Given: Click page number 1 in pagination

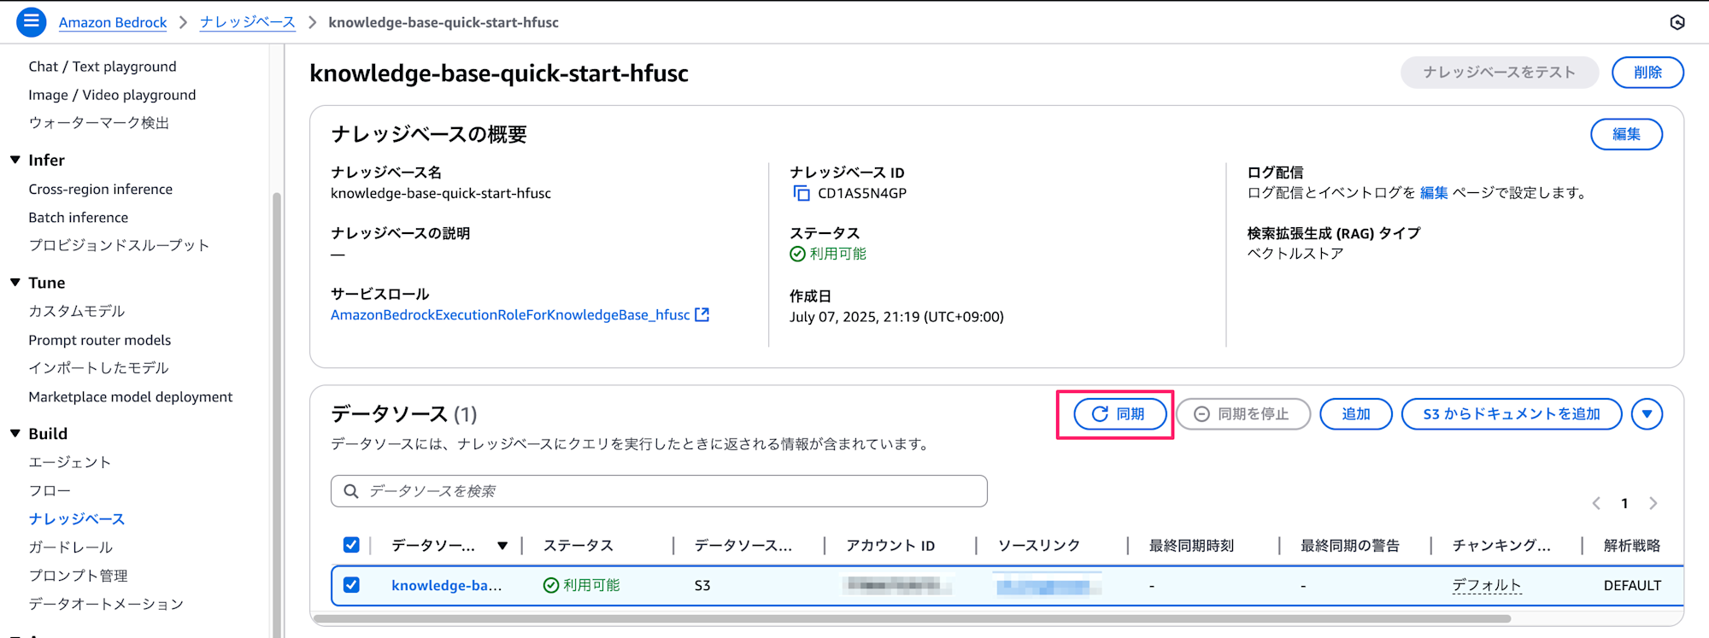Looking at the screenshot, I should tap(1624, 503).
